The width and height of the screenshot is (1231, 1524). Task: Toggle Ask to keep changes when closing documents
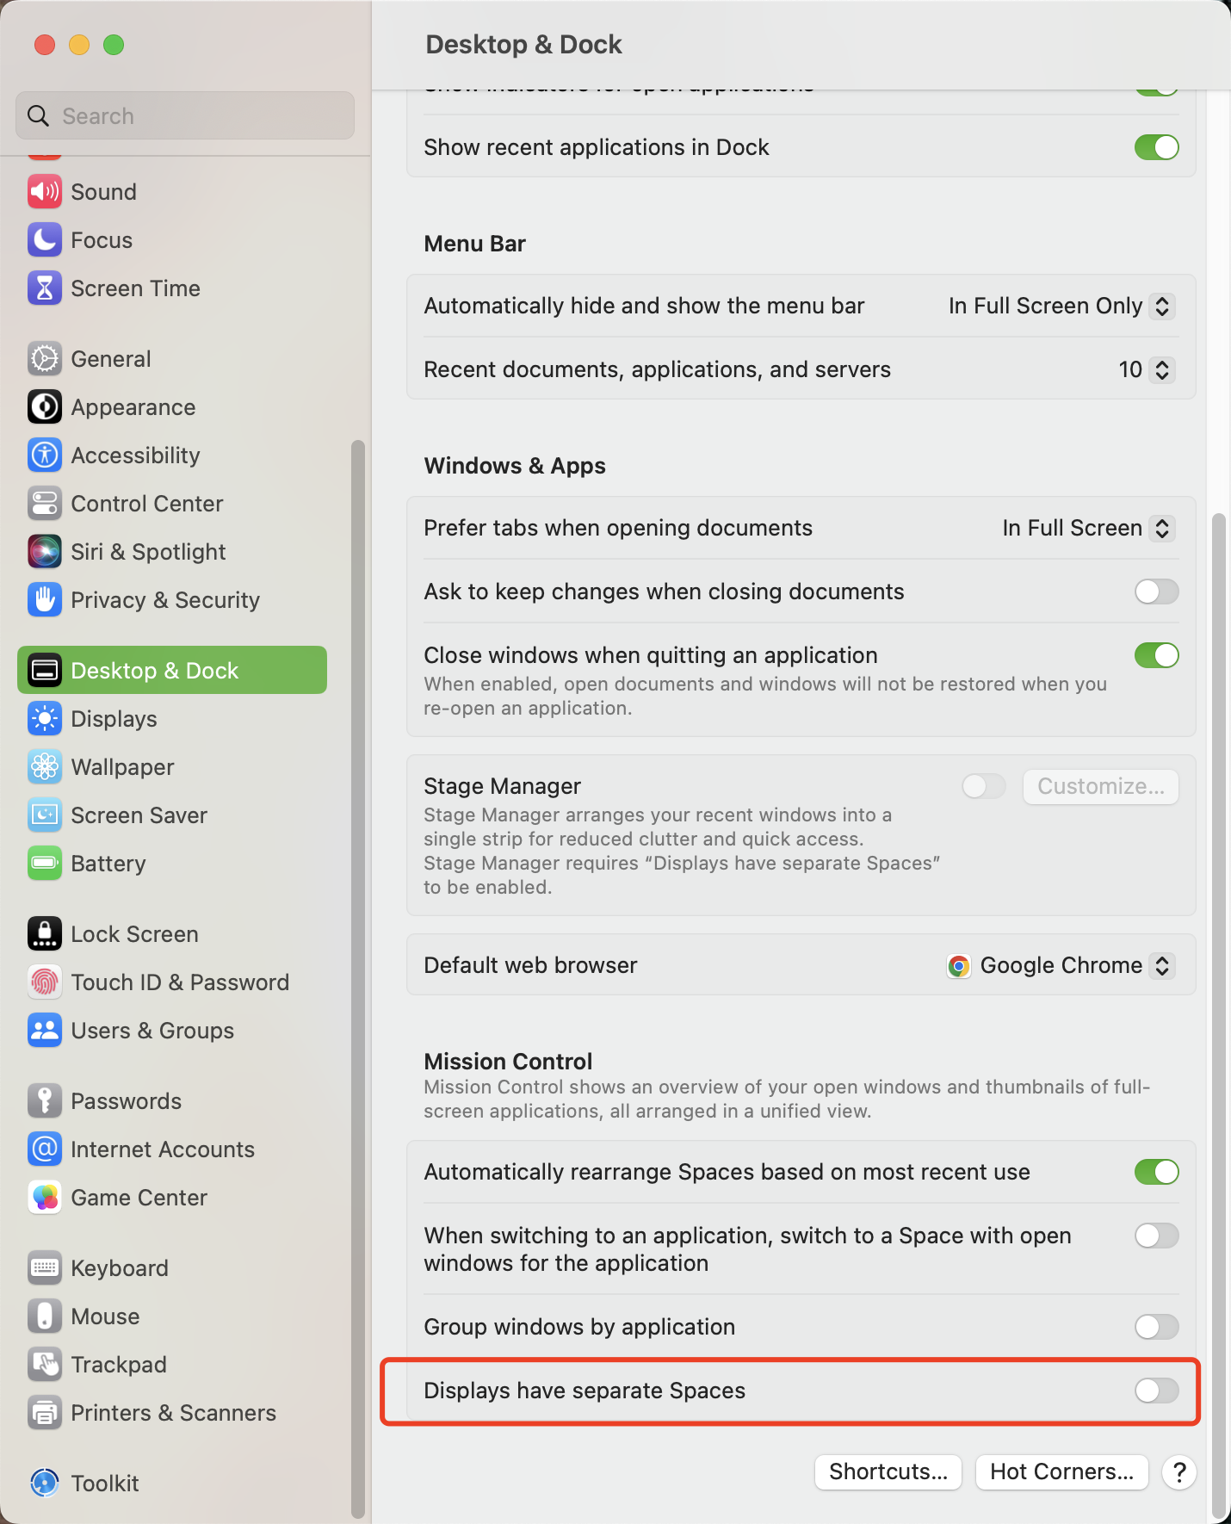click(1156, 592)
